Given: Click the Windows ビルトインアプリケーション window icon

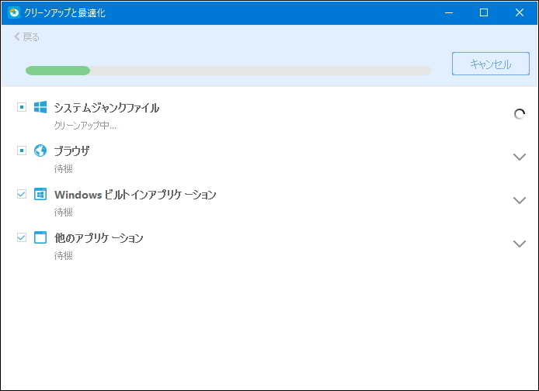Looking at the screenshot, I should pyautogui.click(x=40, y=194).
